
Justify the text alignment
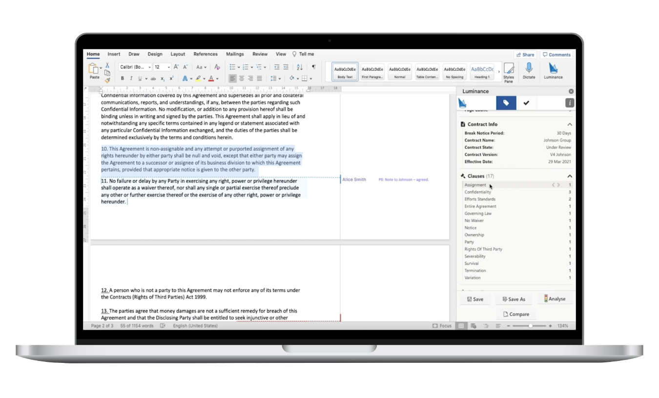pos(259,79)
